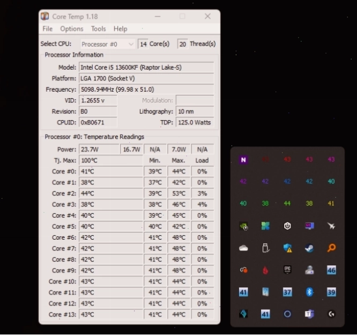Open the Help menu
Screen dimensions: 357x335
[120, 29]
